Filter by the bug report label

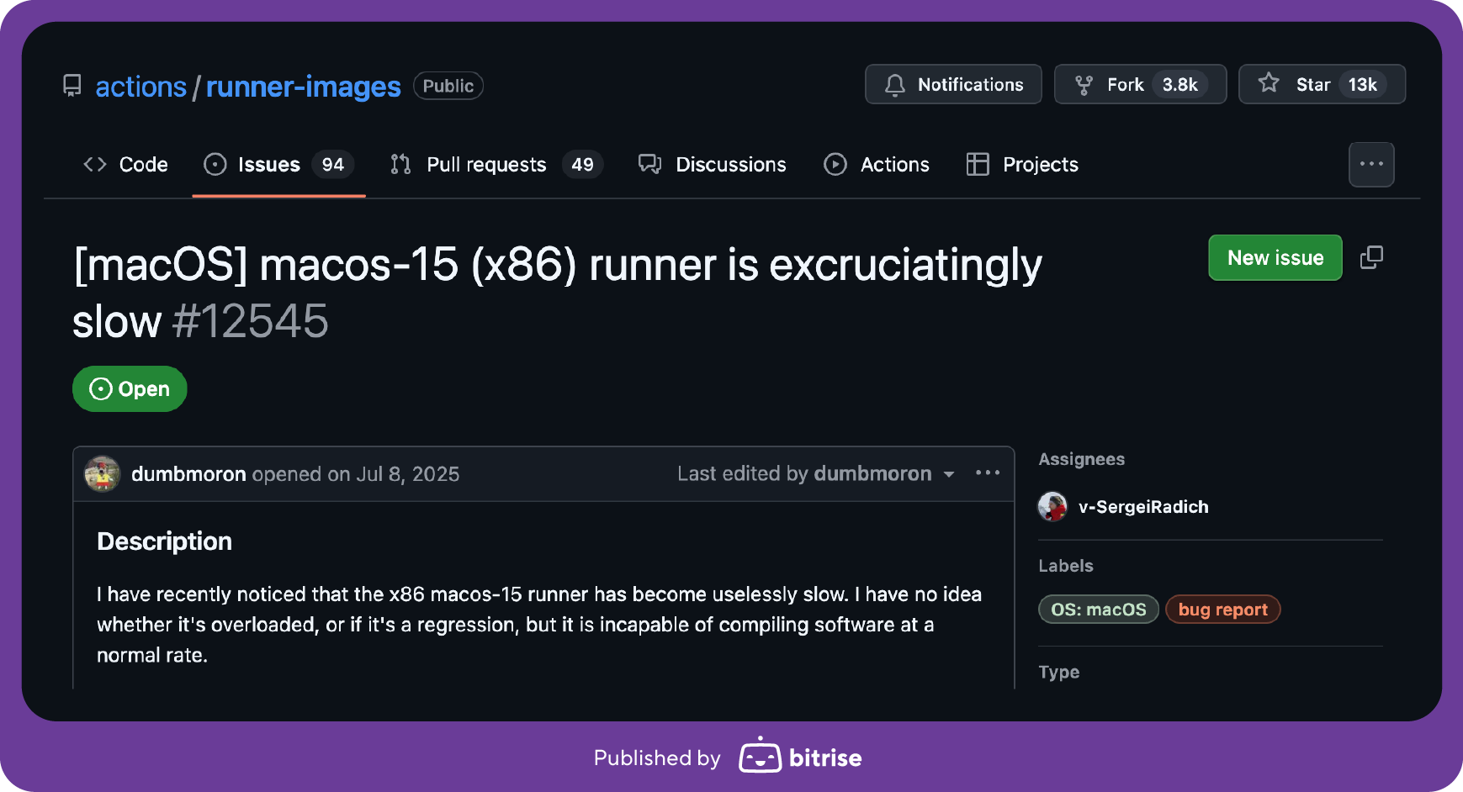(x=1223, y=610)
